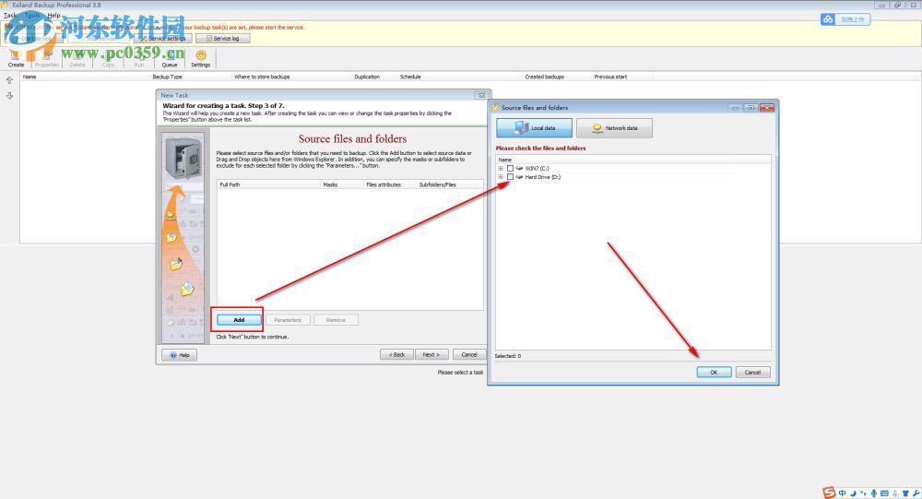Open the Tools menu
The height and width of the screenshot is (499, 922).
tap(32, 15)
